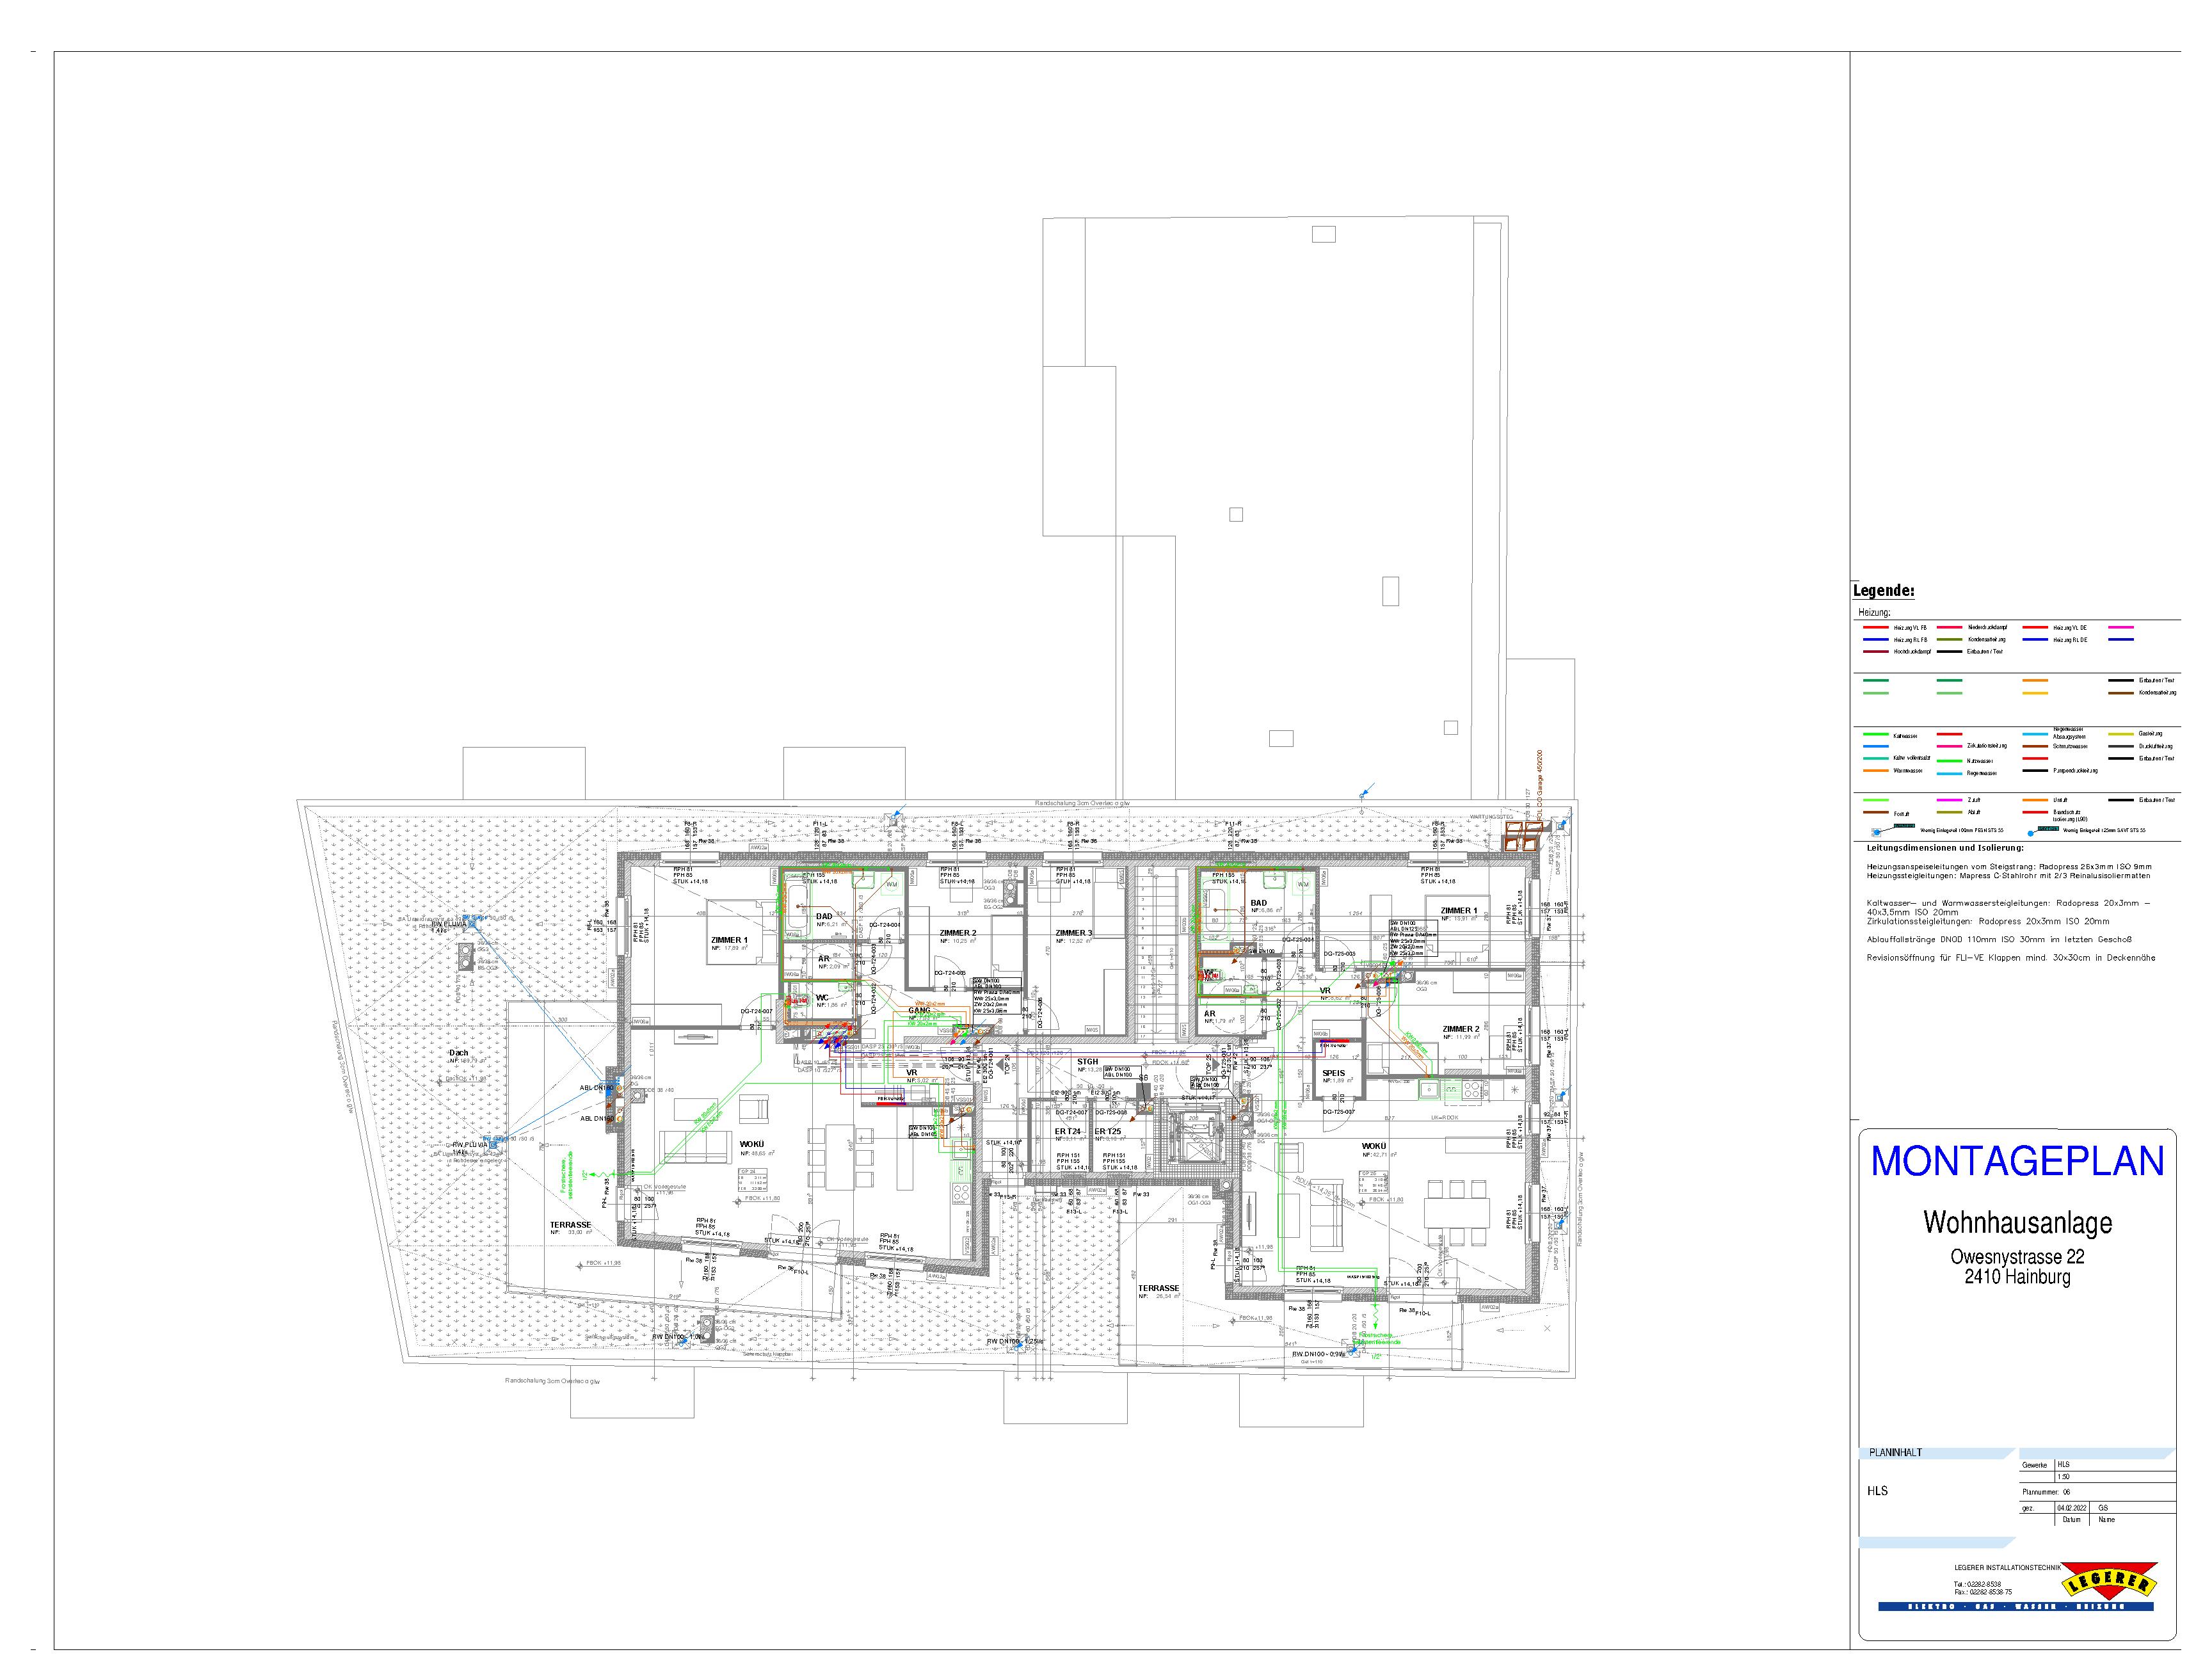Click the Schmutzwasser brown legend line
The image size is (2212, 1659).
(2035, 746)
